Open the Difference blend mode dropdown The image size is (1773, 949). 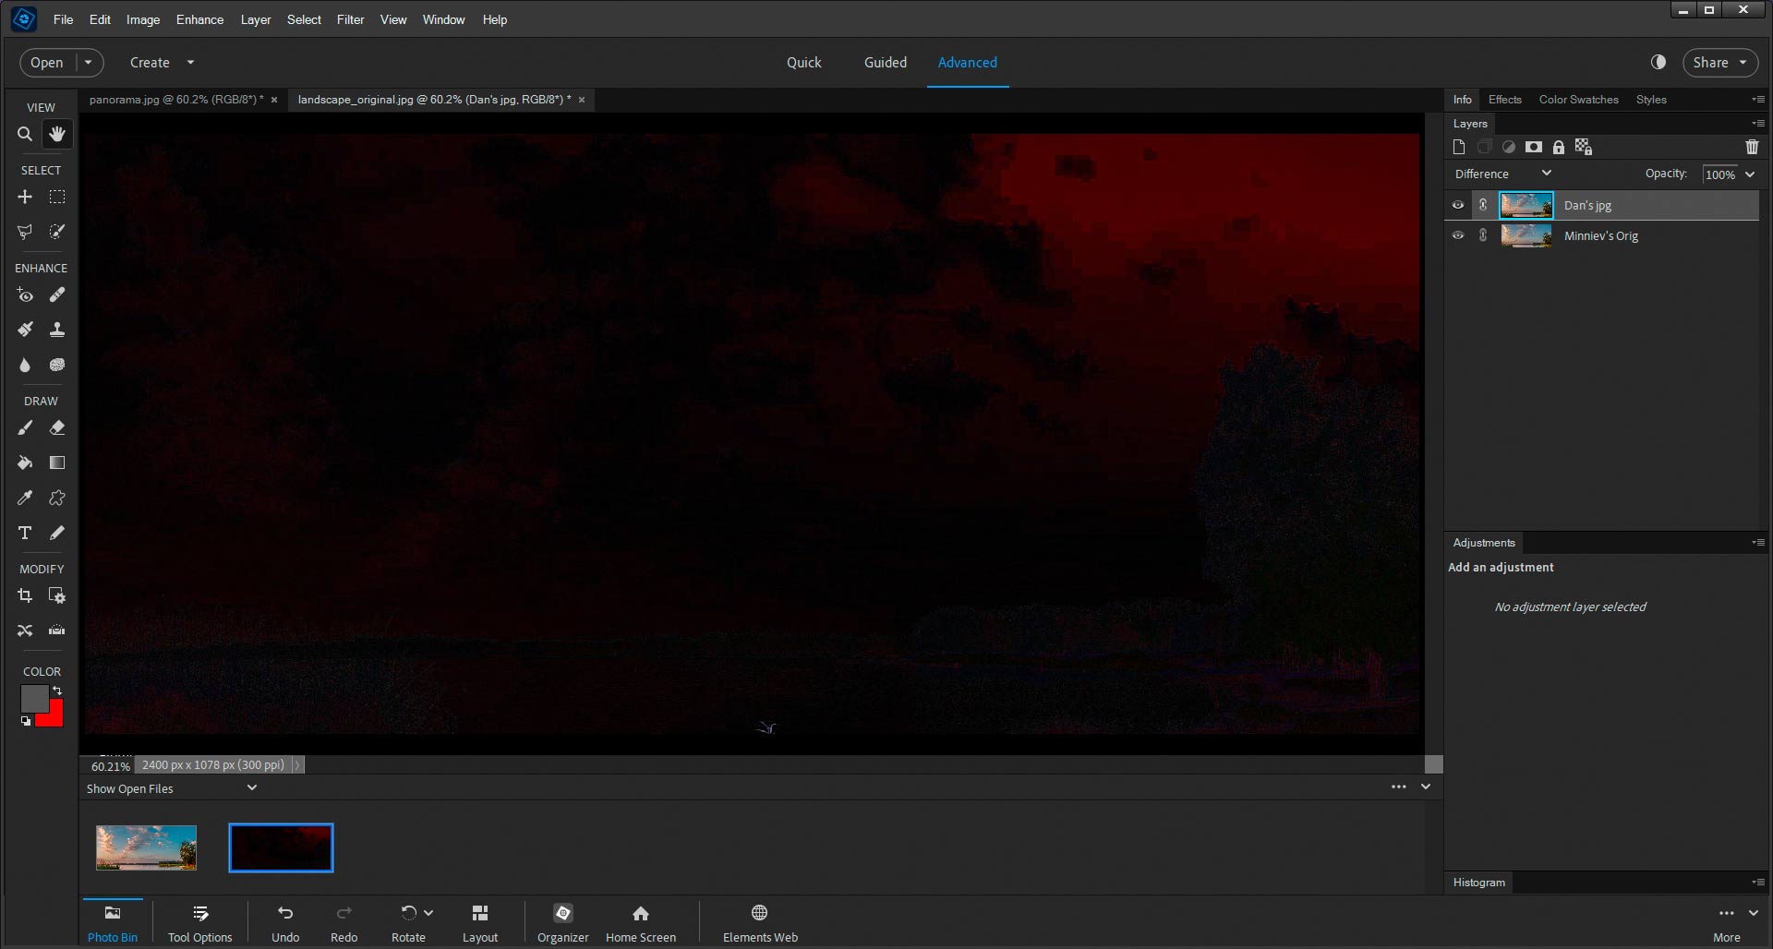pyautogui.click(x=1502, y=174)
